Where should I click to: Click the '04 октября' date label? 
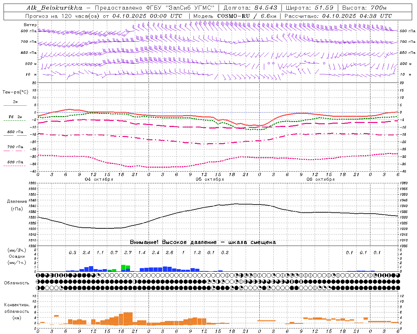tap(99, 179)
